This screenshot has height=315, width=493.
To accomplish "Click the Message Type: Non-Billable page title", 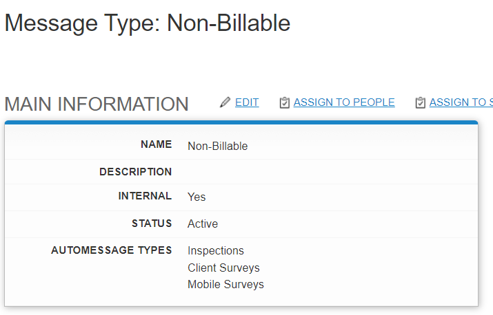I will [148, 23].
